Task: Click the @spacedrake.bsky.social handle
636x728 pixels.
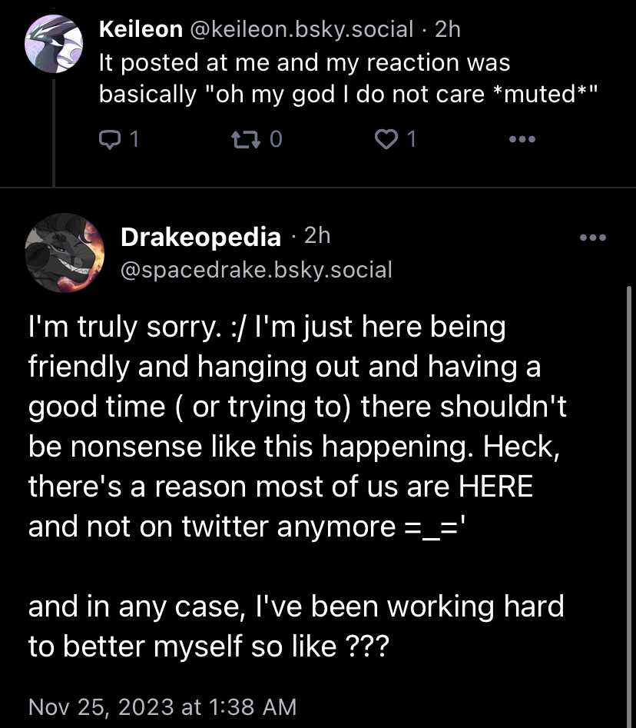Action: point(257,270)
